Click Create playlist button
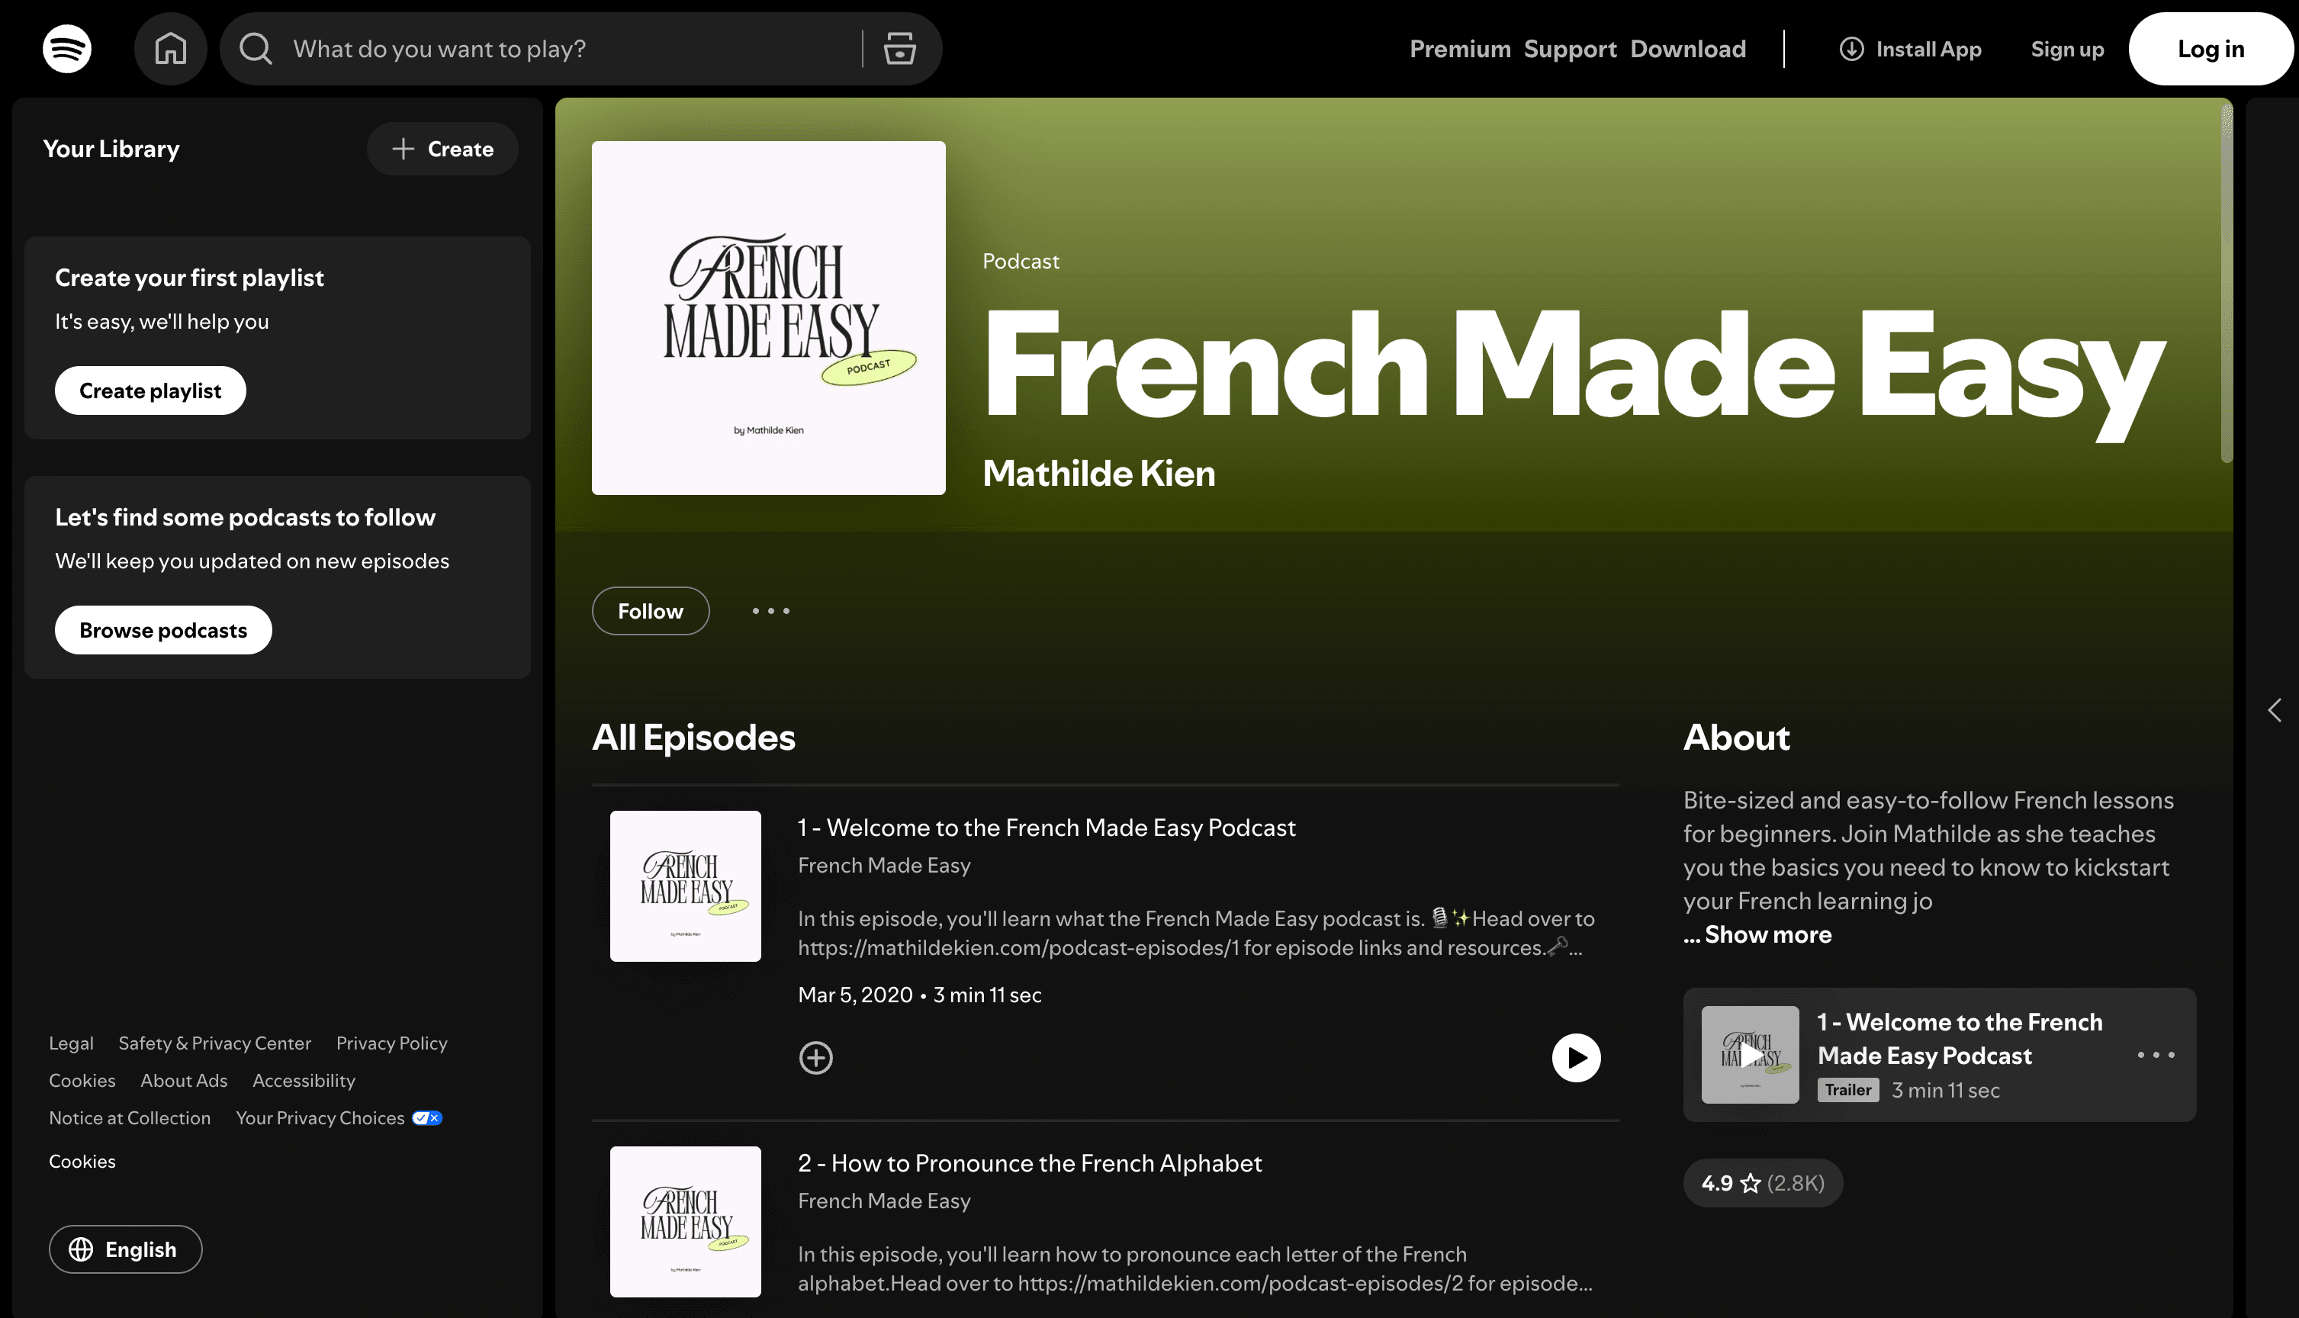 point(150,391)
